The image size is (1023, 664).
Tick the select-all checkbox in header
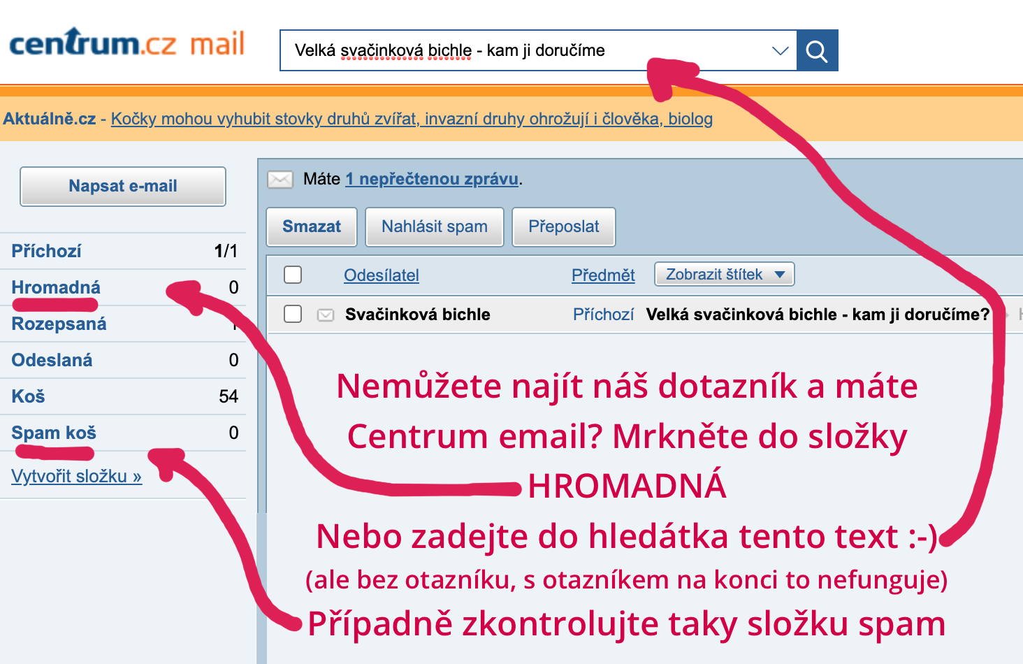(x=293, y=275)
